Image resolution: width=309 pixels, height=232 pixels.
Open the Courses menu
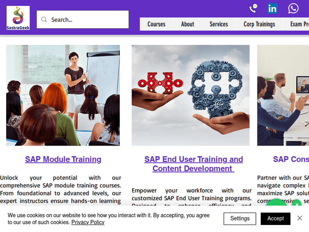156,24
